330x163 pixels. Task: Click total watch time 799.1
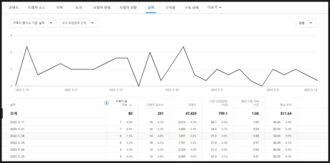223,114
